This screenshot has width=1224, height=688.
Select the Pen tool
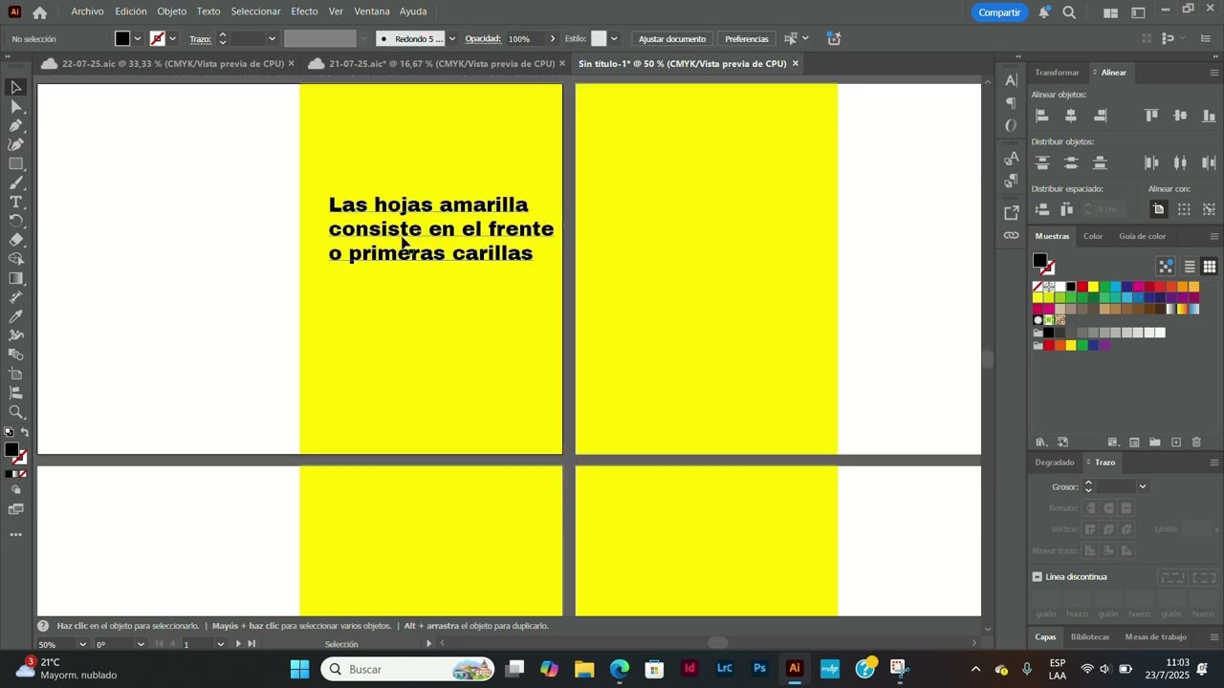pos(16,126)
